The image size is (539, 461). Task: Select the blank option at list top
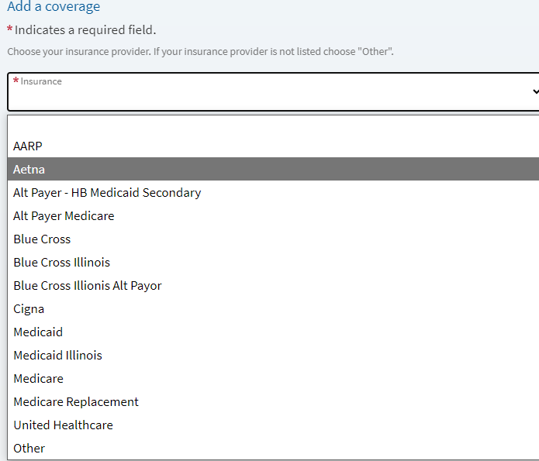(x=273, y=125)
